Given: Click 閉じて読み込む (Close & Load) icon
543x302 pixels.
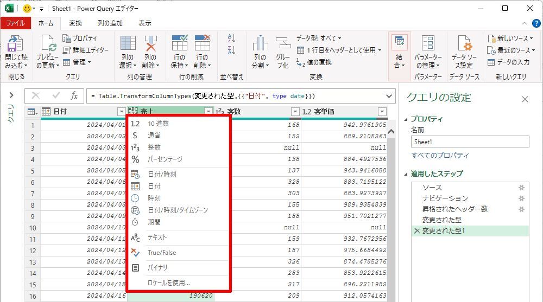Looking at the screenshot, I should pos(15,46).
